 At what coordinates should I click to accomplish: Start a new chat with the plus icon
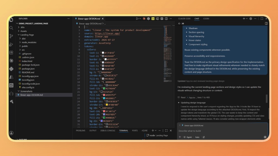244,19
